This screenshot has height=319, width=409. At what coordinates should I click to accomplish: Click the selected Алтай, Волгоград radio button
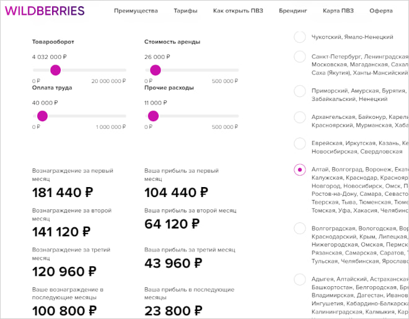click(300, 169)
